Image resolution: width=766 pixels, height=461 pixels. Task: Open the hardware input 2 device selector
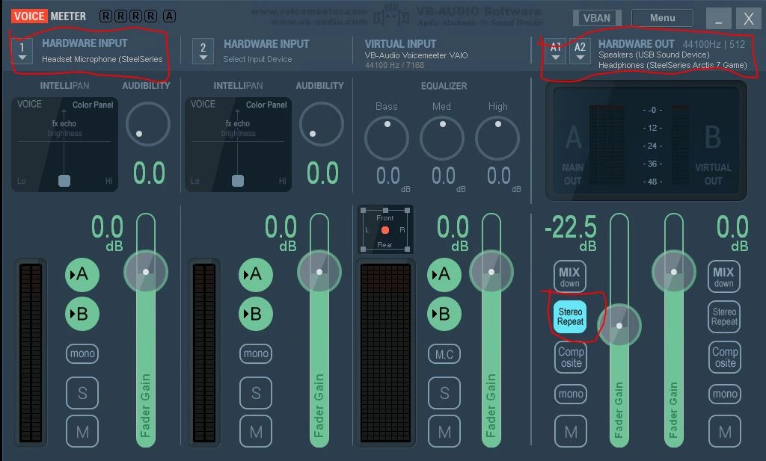point(203,51)
